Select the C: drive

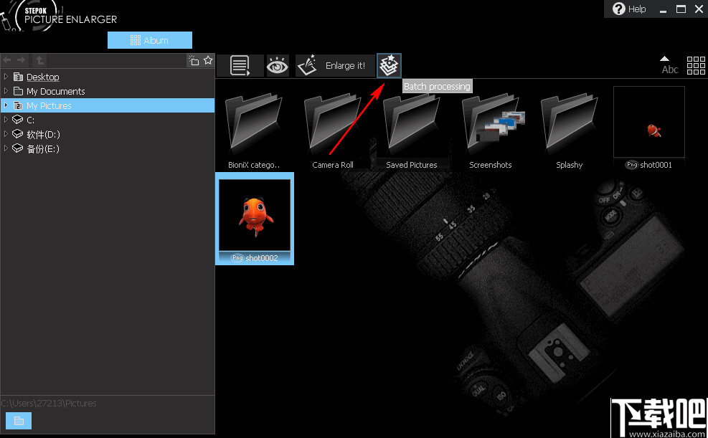click(30, 120)
